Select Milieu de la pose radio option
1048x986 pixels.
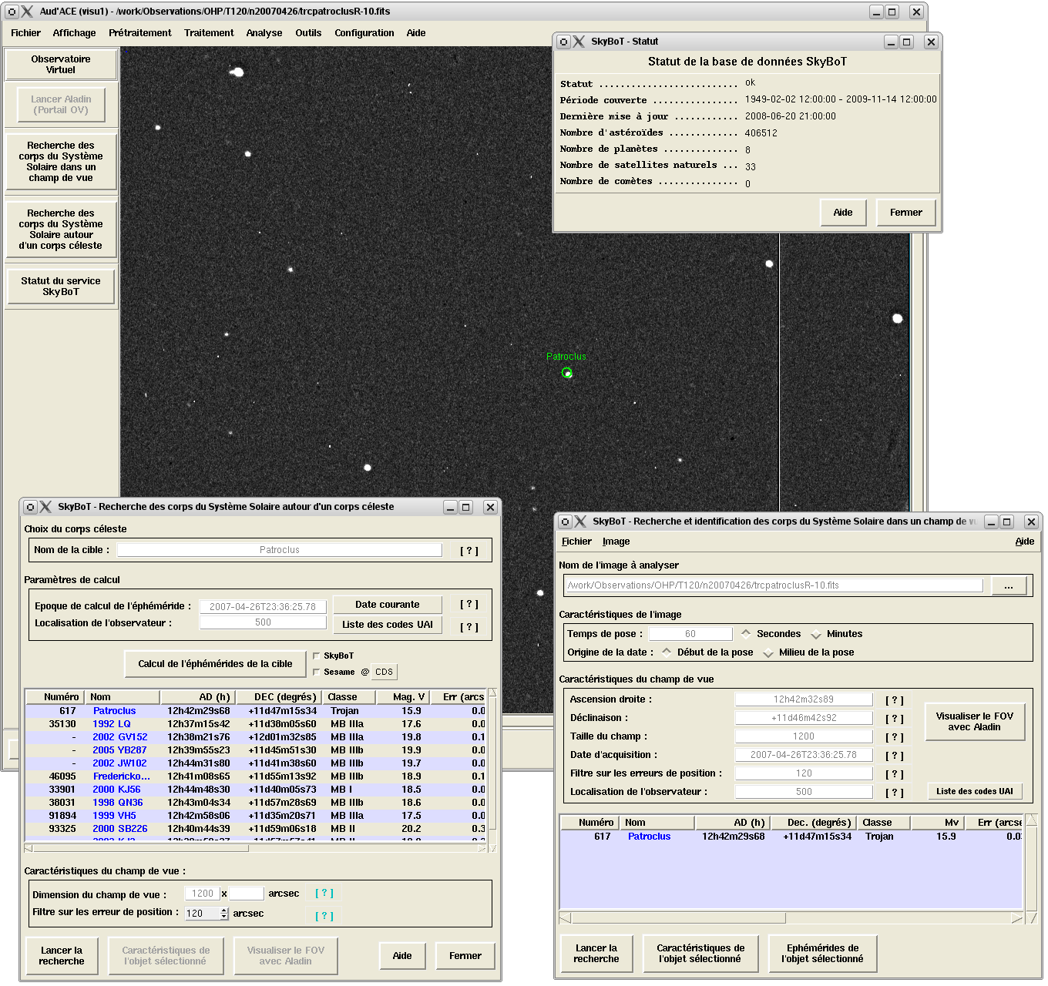tap(768, 652)
